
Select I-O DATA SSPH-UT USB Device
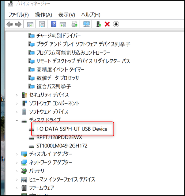72,129
